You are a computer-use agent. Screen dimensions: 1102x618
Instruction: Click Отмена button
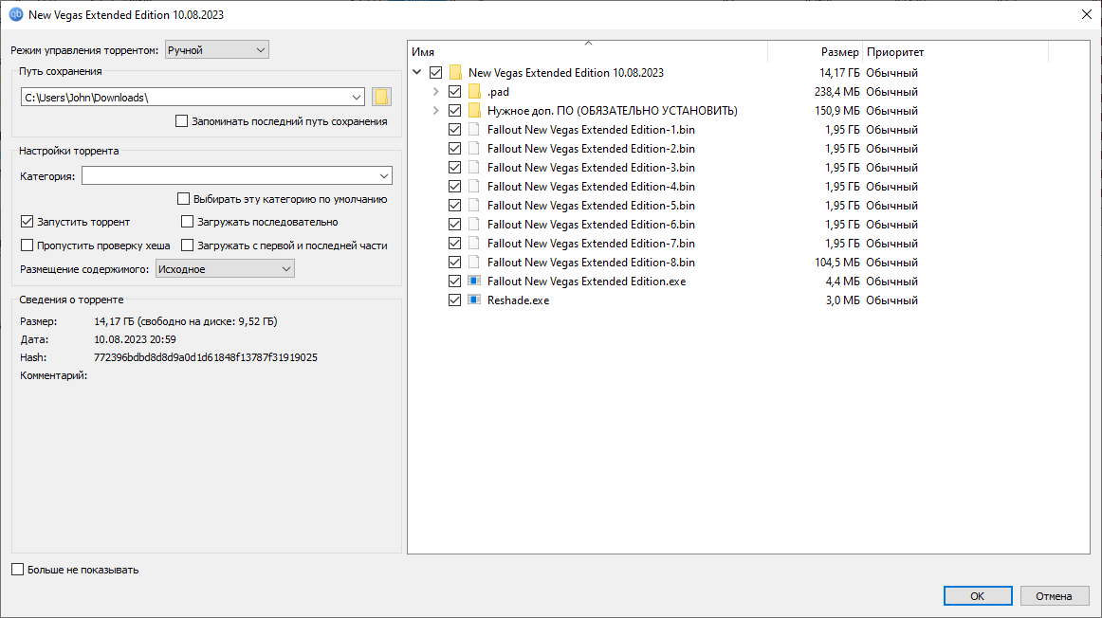(x=1054, y=595)
